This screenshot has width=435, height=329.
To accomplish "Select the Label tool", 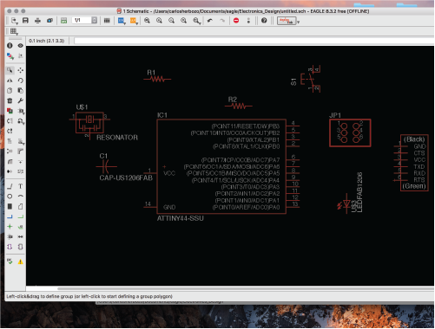I will coord(20,227).
